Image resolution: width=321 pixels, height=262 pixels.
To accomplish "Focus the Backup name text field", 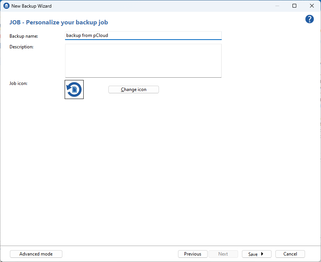I will click(143, 35).
